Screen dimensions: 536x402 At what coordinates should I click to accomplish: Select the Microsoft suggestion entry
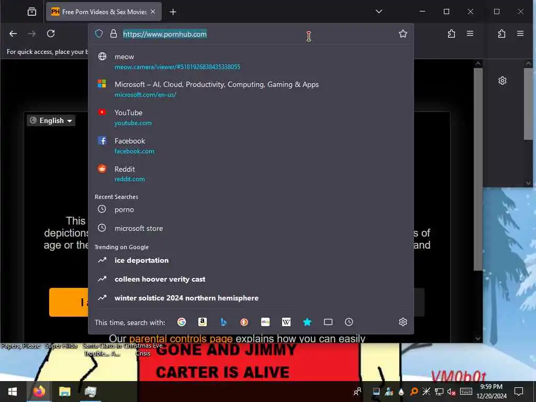tap(251, 89)
